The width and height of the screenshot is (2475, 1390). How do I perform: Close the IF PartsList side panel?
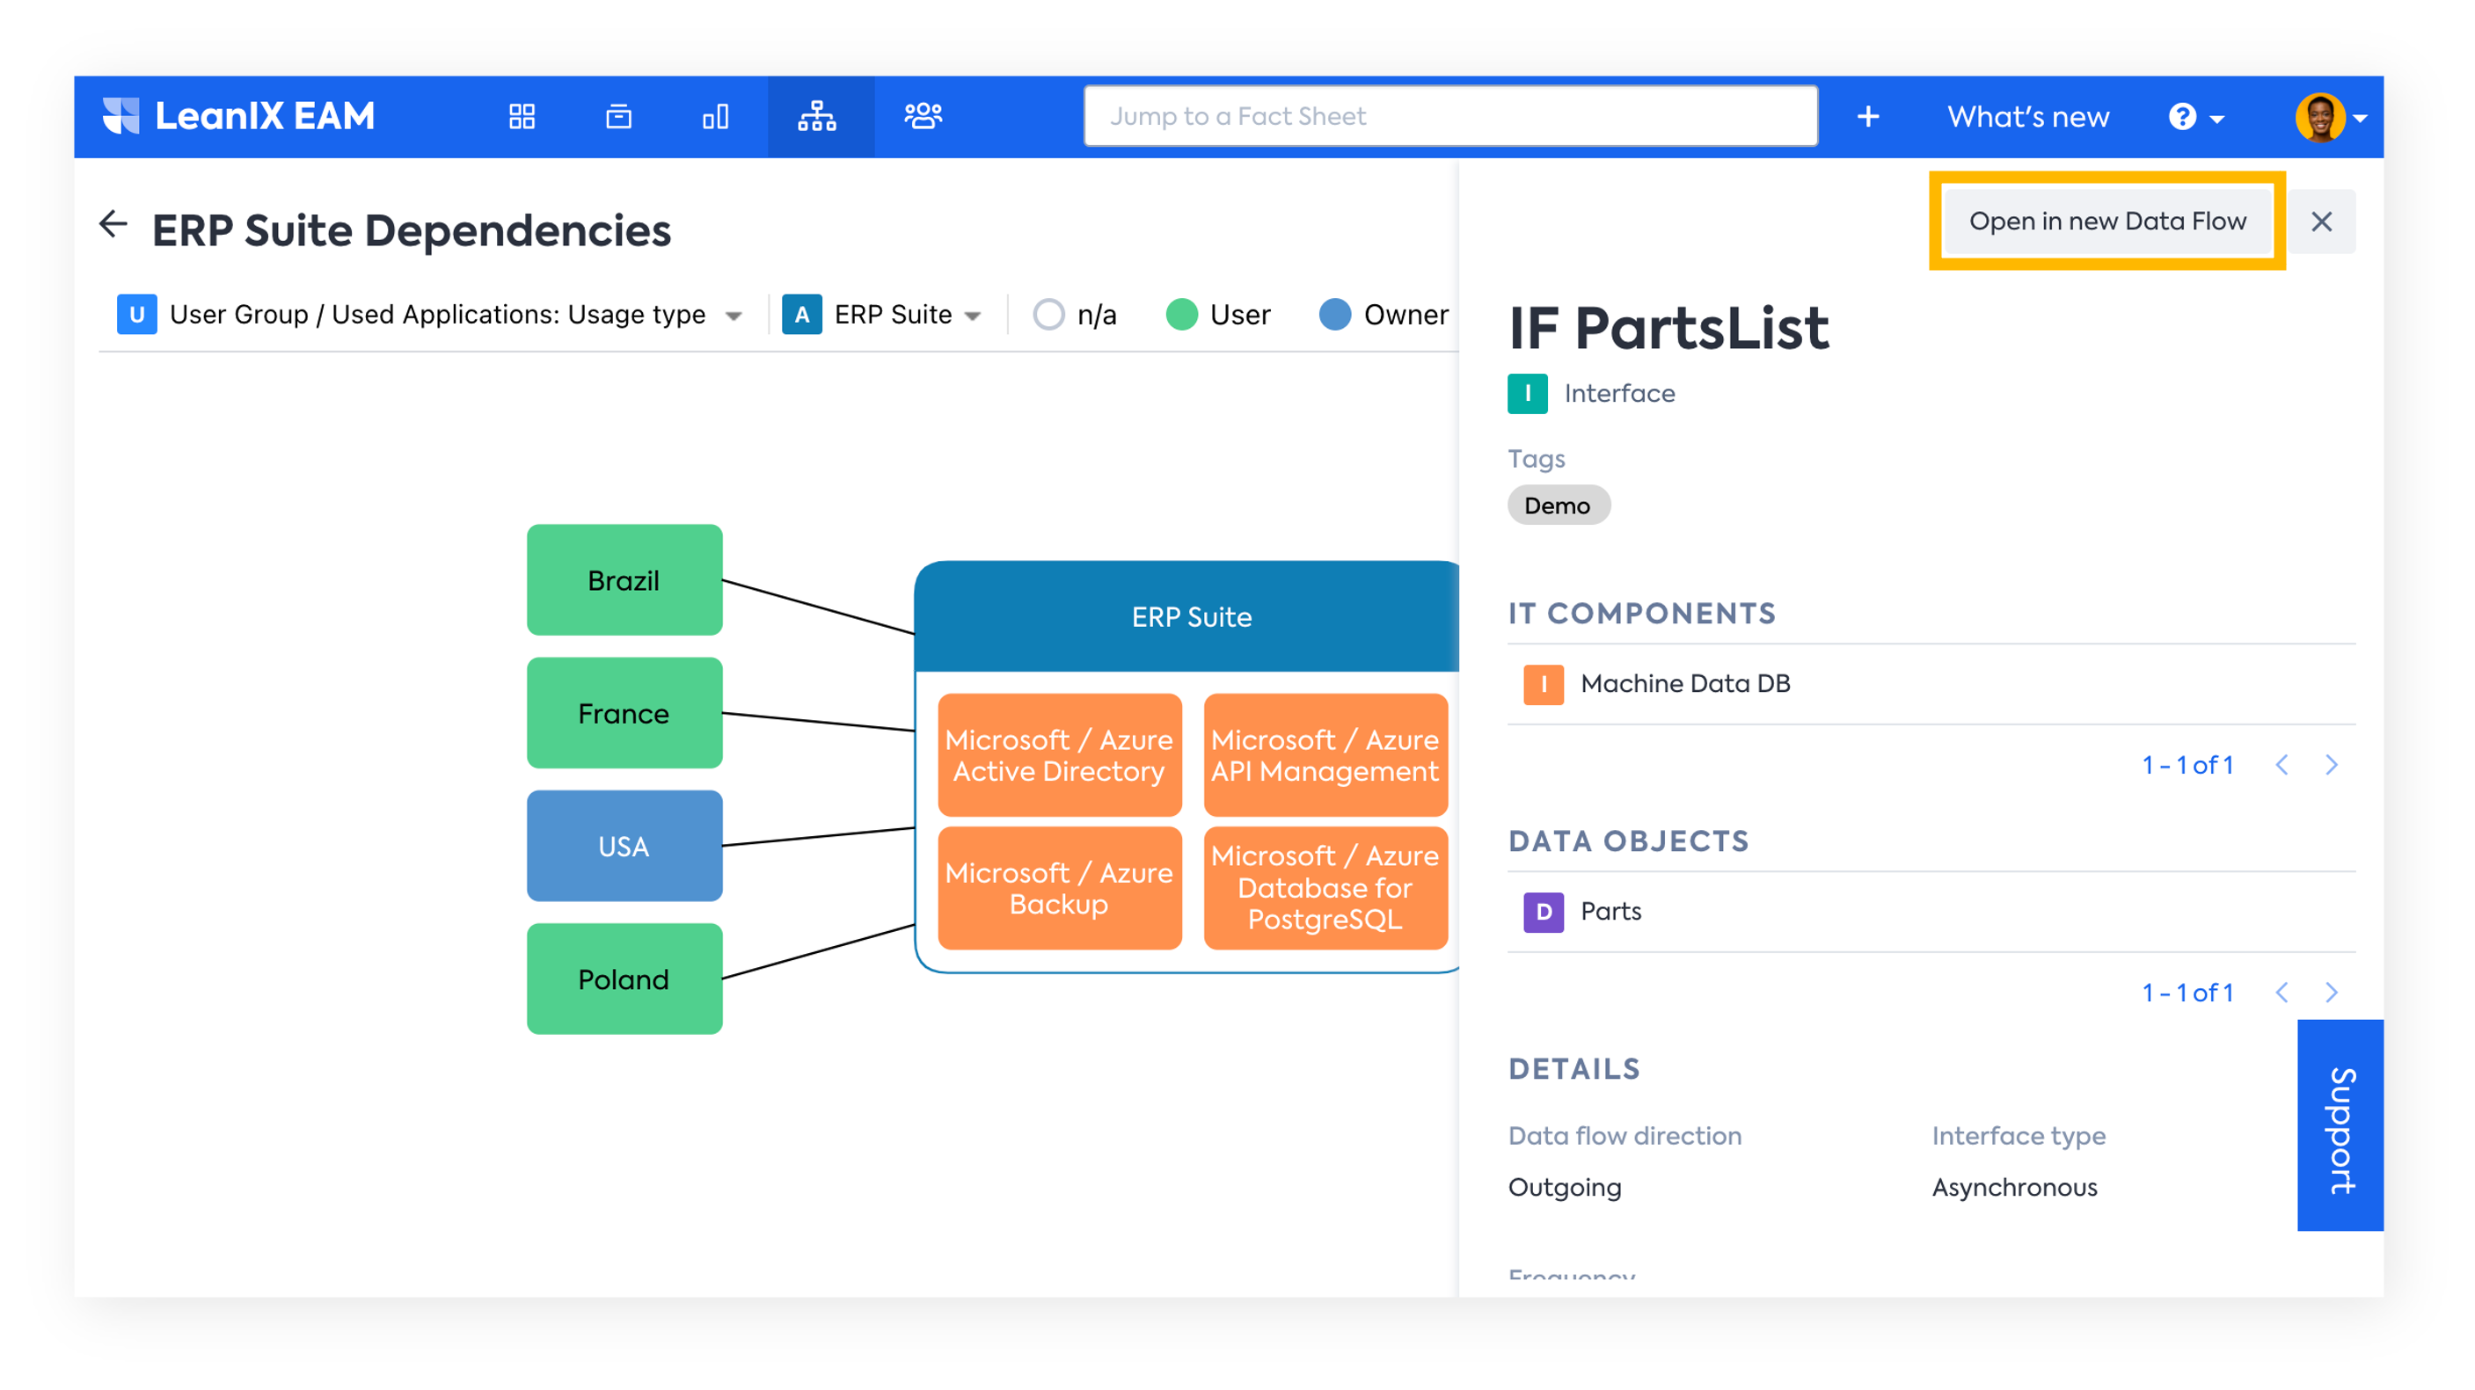pos(2322,222)
